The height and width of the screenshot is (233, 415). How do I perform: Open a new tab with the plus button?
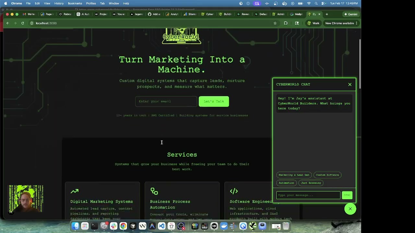click(327, 14)
